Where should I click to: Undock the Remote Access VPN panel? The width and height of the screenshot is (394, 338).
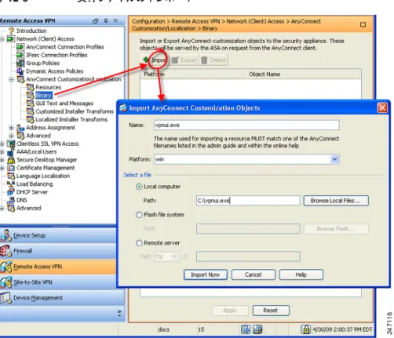tap(96, 21)
